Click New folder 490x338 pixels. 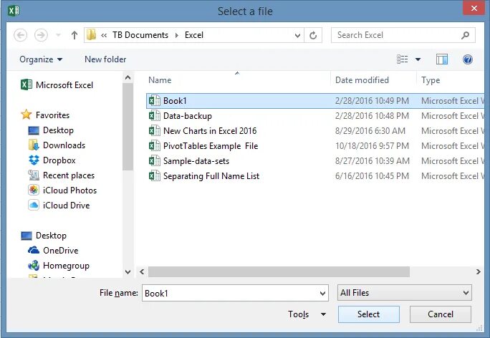(105, 59)
